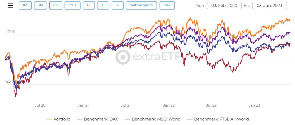Set range to 3J
The image size is (295, 125).
coord(102,5)
